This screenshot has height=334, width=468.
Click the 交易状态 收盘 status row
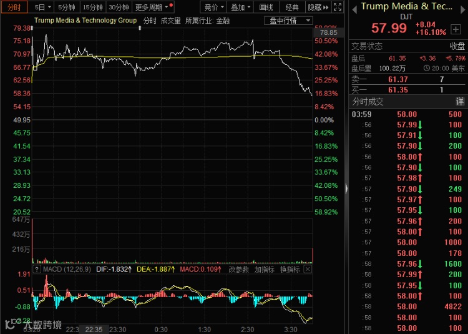pyautogui.click(x=408, y=46)
